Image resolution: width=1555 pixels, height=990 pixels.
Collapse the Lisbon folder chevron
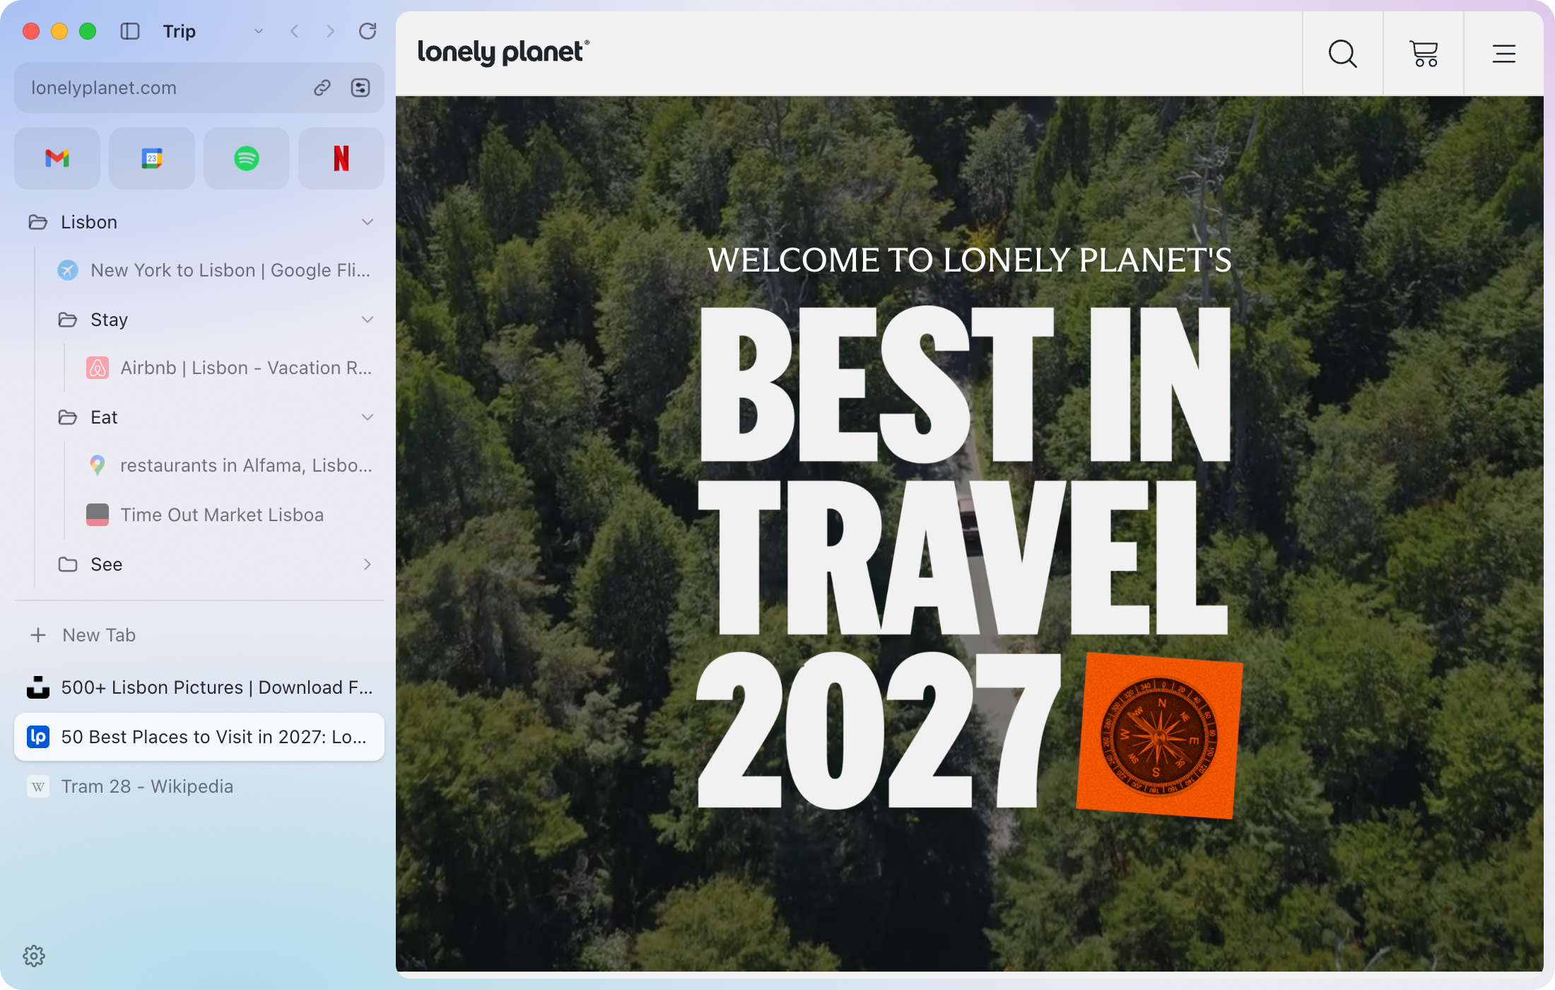coord(368,222)
